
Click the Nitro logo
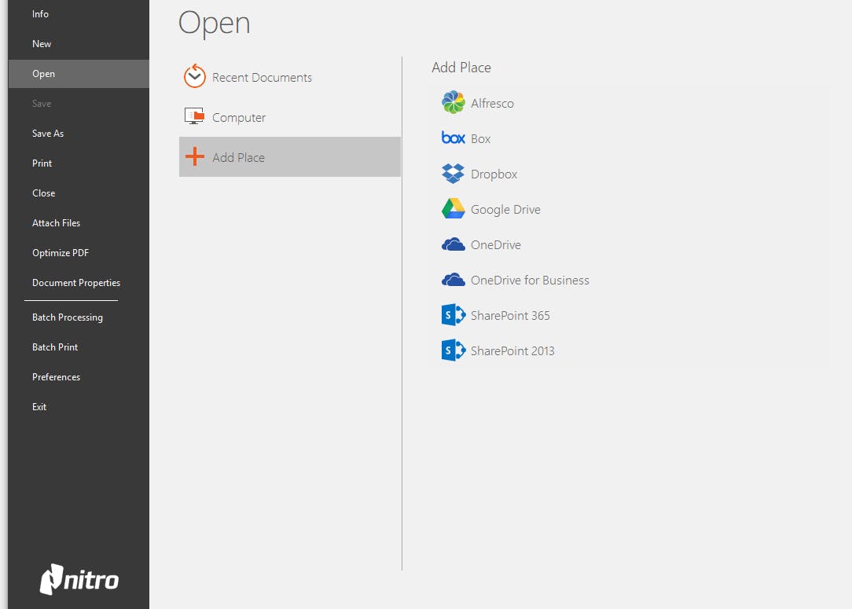coord(79,580)
